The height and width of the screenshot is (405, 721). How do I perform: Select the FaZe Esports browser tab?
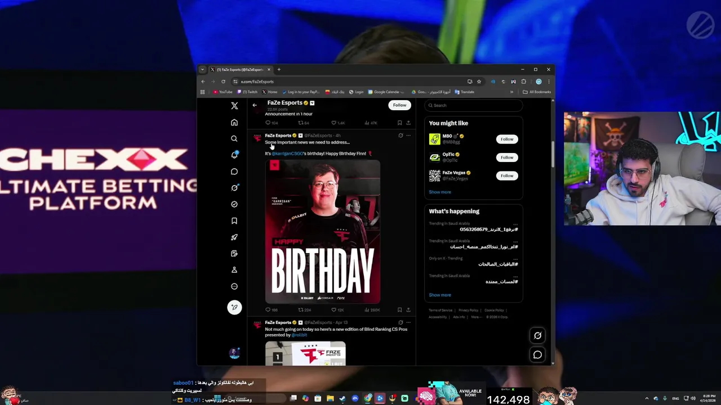(x=239, y=70)
